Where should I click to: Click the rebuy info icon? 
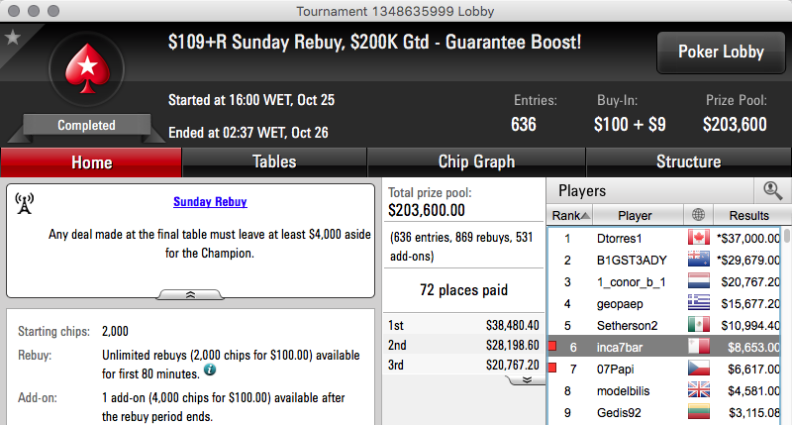210,371
